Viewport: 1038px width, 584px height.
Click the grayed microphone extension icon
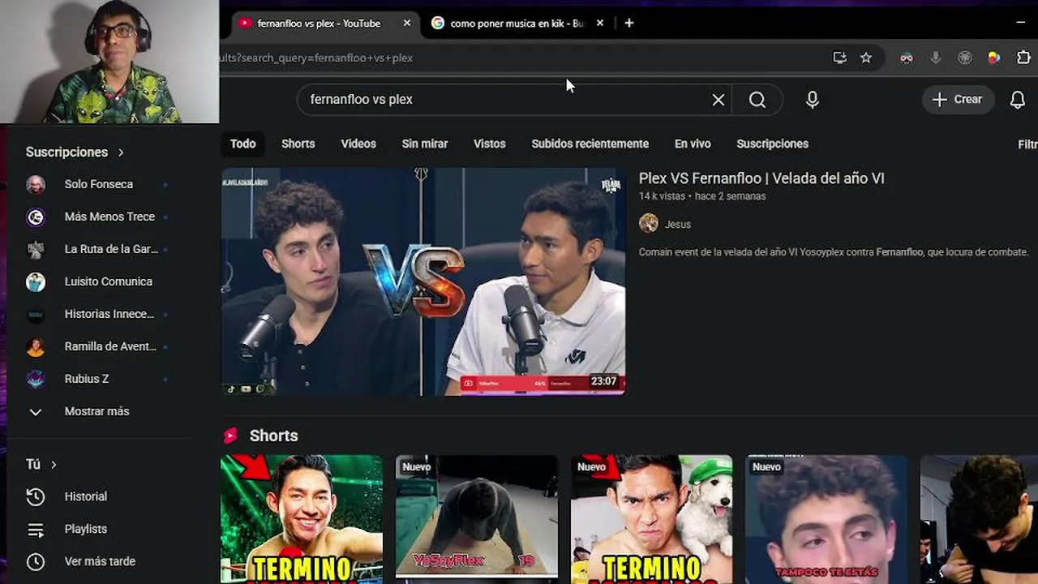936,58
